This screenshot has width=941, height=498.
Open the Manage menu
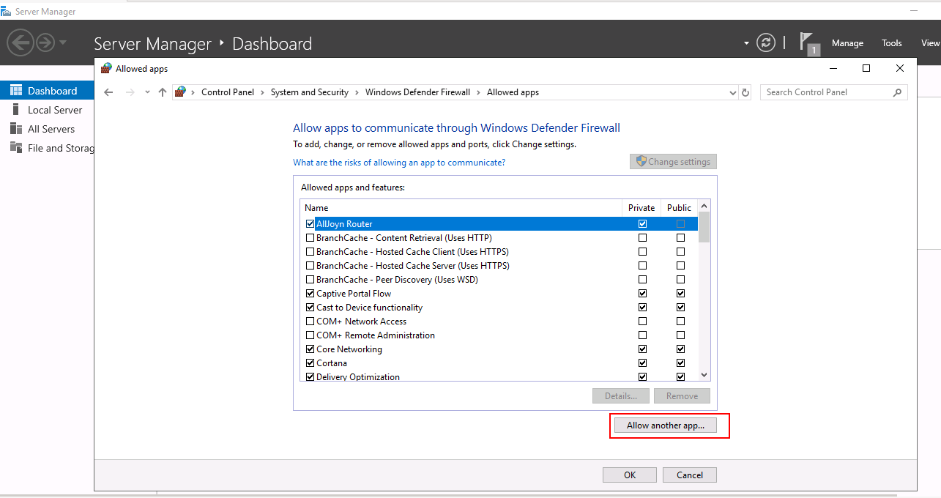[847, 43]
